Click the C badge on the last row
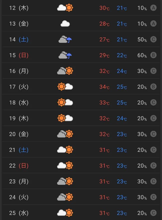The width and height of the screenshot is (162, 220). [x=153, y=213]
